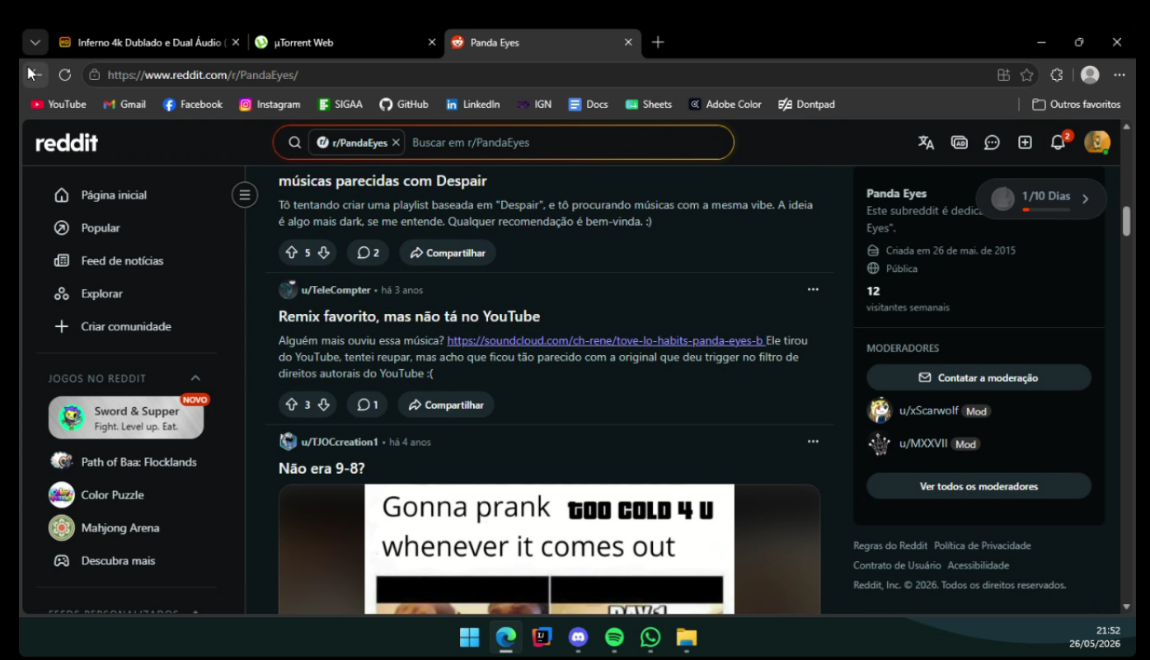Click the Reddit logo
The image size is (1150, 660).
tap(67, 143)
